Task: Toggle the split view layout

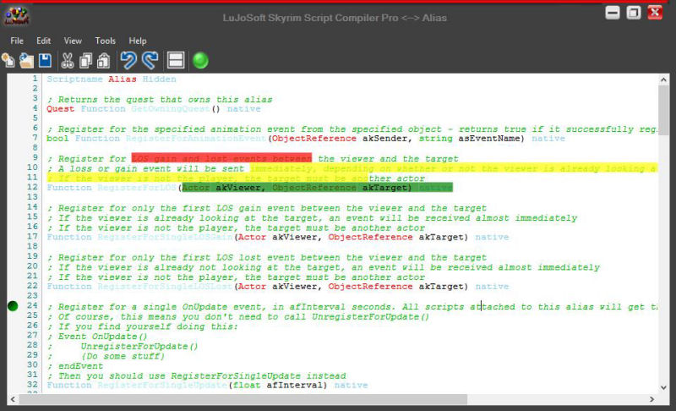Action: point(176,60)
